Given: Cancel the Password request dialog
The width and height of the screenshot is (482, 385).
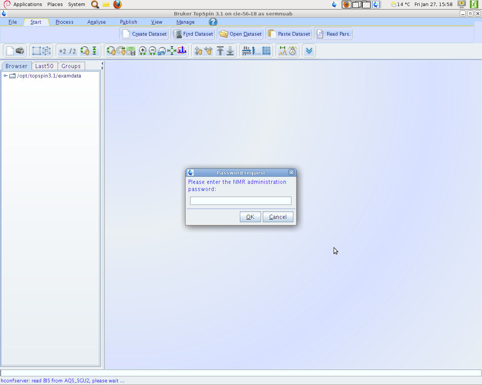Looking at the screenshot, I should coord(278,217).
